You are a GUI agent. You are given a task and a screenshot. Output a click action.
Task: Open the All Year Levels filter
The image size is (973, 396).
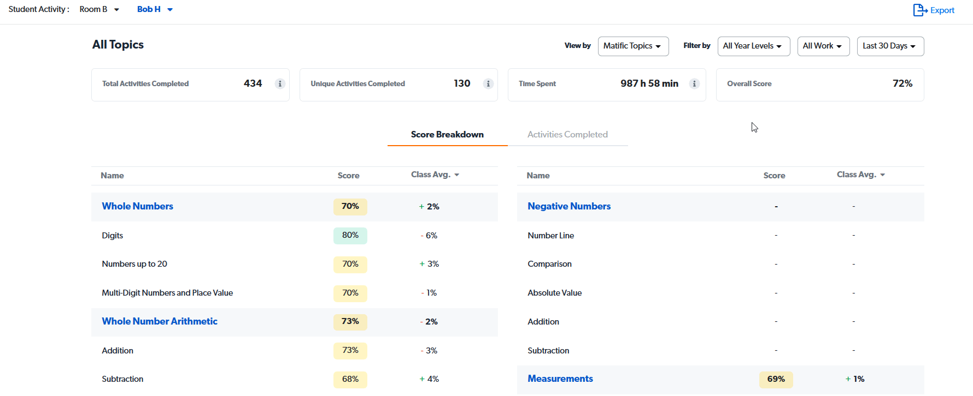[753, 46]
